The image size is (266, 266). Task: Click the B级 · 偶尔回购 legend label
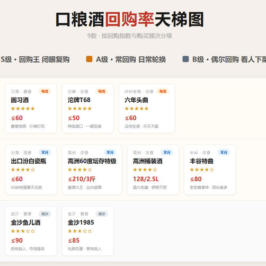tap(229, 59)
